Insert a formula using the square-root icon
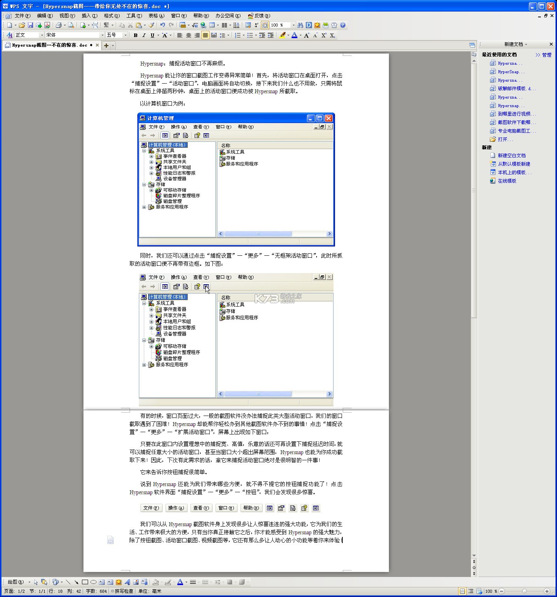 tap(195, 25)
